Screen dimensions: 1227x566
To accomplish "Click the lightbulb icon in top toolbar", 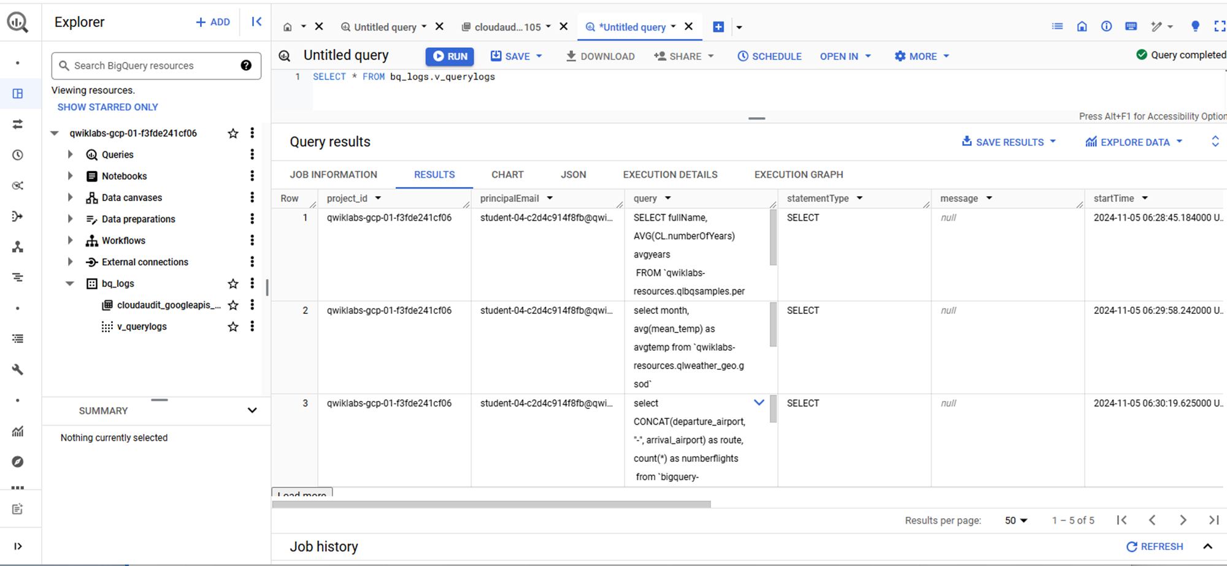I will click(1195, 26).
